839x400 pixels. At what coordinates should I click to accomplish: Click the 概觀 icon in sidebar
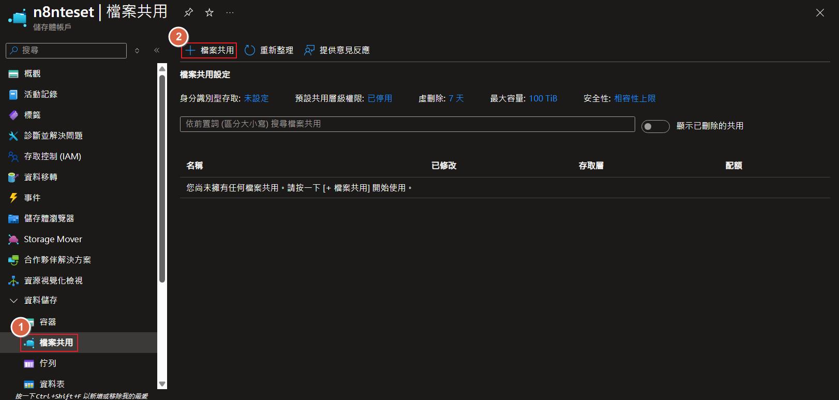tap(13, 74)
